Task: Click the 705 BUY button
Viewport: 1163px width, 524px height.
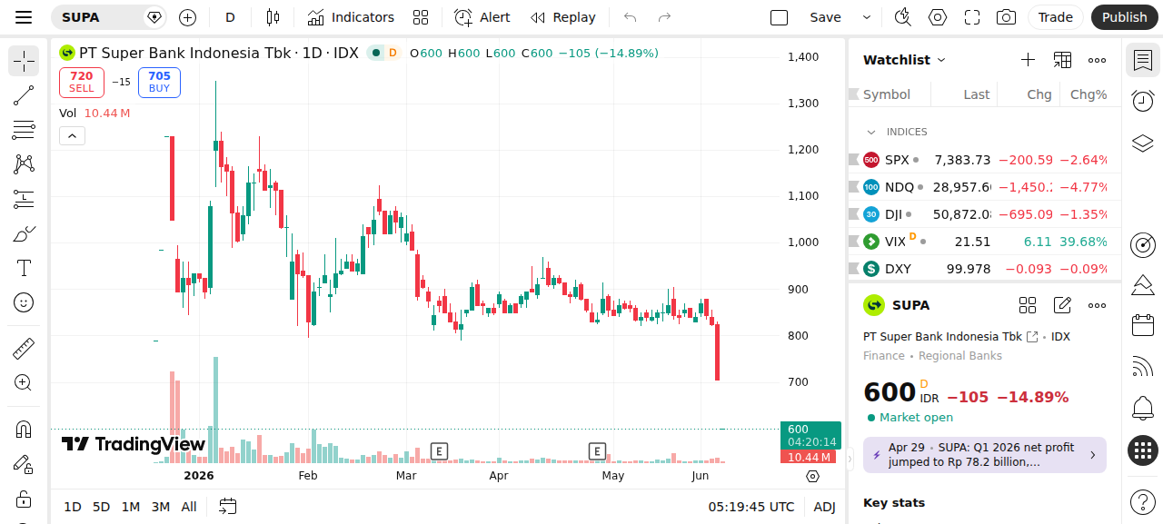Action: tap(159, 82)
